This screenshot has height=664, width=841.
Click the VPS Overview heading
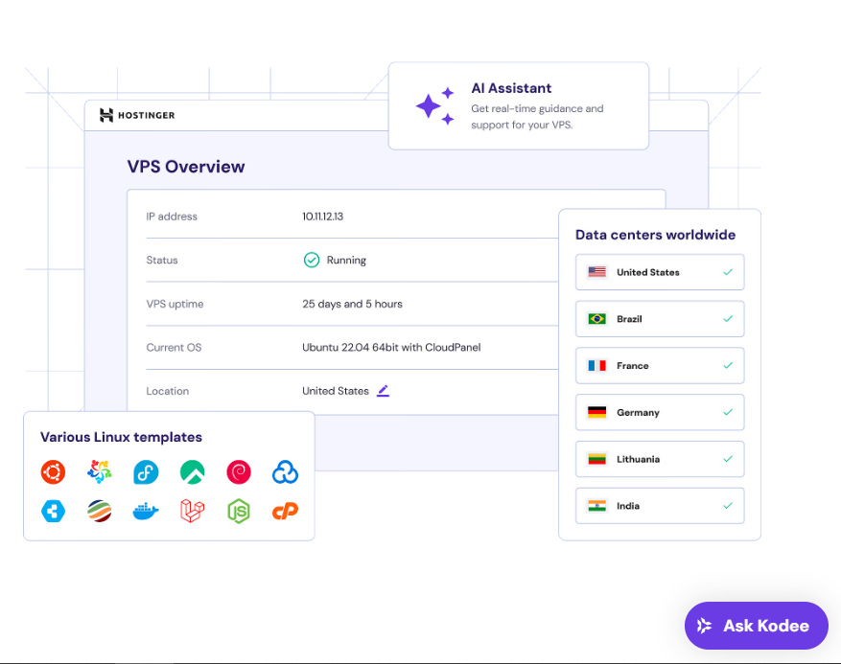[186, 167]
